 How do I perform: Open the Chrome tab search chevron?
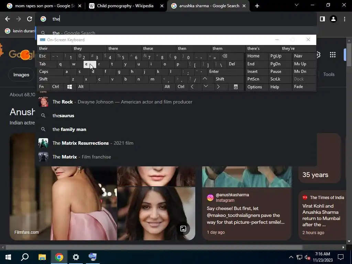pos(297,5)
